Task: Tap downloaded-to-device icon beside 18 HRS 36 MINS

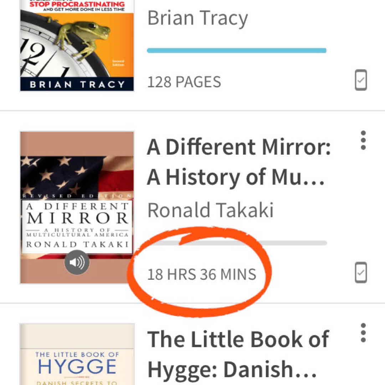Action: [x=361, y=273]
